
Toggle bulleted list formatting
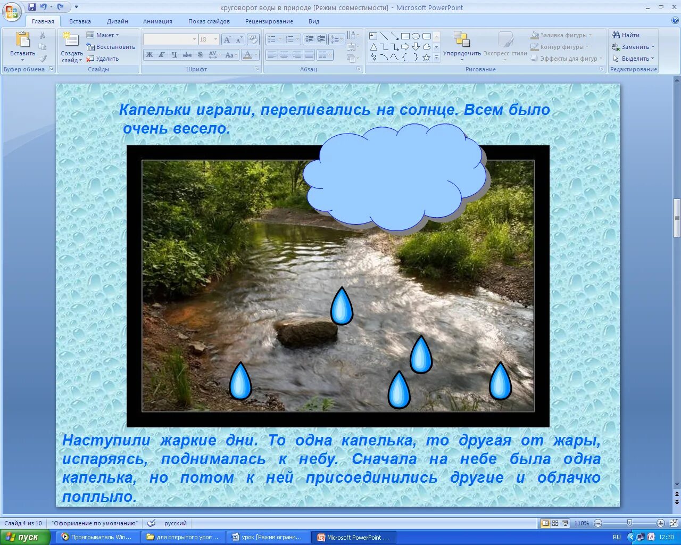pyautogui.click(x=272, y=38)
